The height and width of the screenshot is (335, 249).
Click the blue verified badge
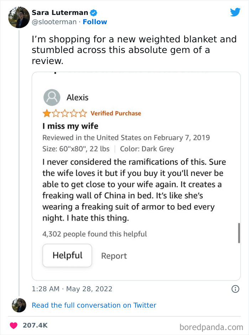coord(94,13)
